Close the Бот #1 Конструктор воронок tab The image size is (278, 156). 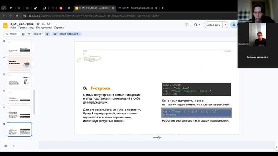156,8
